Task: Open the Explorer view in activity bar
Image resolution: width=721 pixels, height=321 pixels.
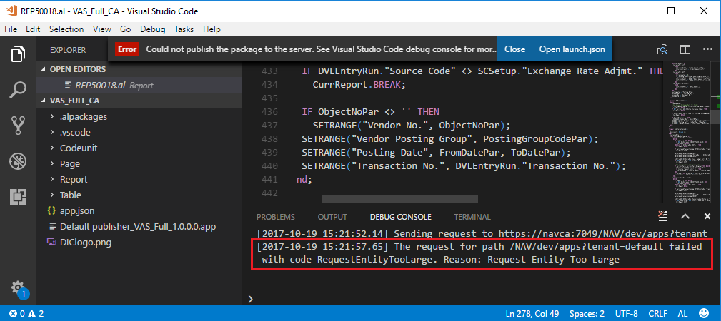Action: (x=17, y=54)
